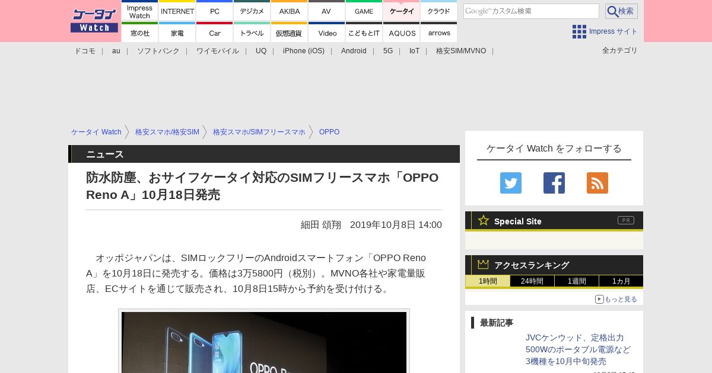The image size is (712, 373).
Task: Go to the au category
Action: [116, 51]
